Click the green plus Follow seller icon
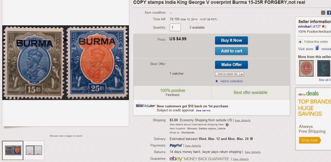 coord(300,42)
